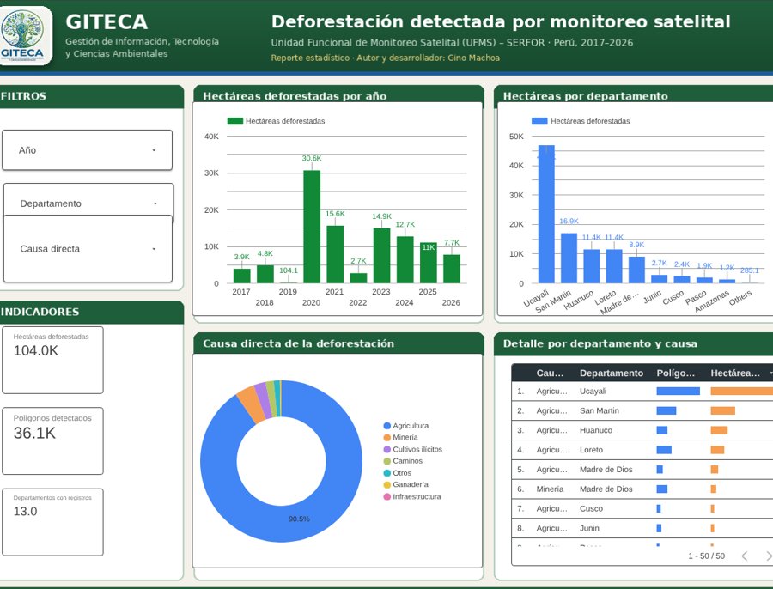
Task: Select the San Martin department bar
Action: [569, 258]
